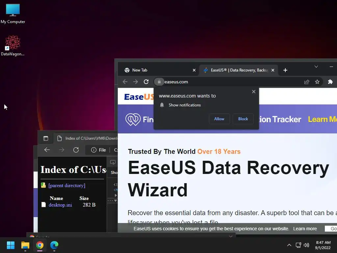Go back in Chrome
This screenshot has height=253, width=337.
click(125, 82)
